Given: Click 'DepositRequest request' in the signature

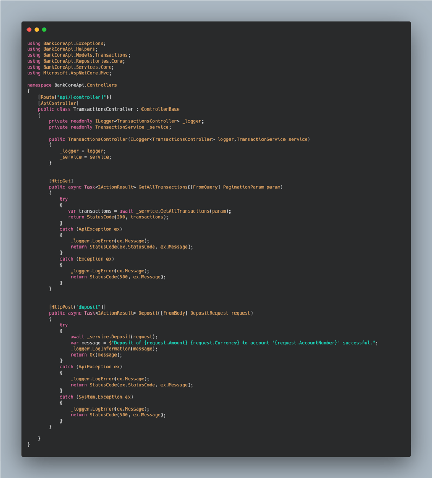Looking at the screenshot, I should 220,313.
